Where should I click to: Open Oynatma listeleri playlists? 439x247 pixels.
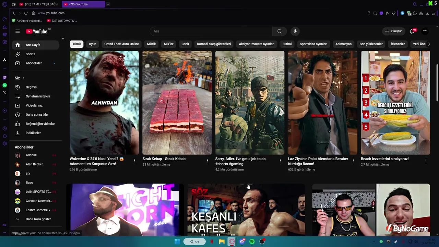[36, 96]
